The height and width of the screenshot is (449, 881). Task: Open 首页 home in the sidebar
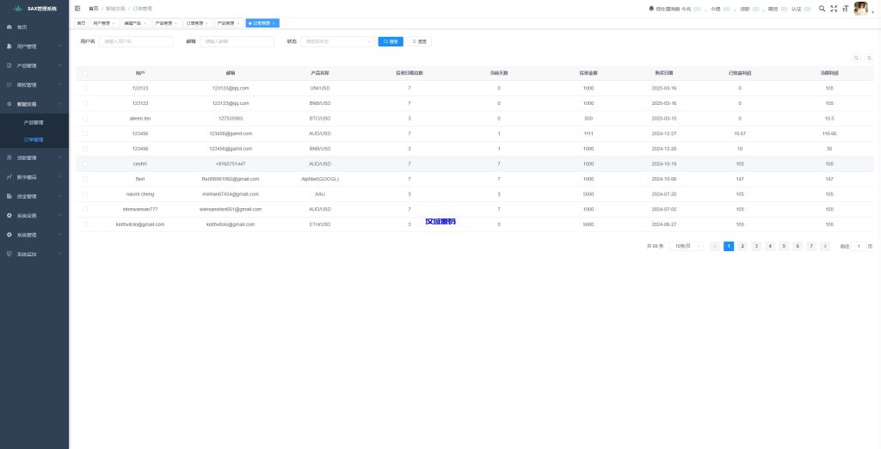[22, 27]
